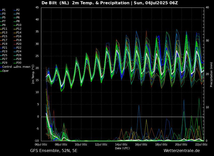
Task: Click the GFS Ensemble, 52N, 5E label
Action: click(54, 151)
